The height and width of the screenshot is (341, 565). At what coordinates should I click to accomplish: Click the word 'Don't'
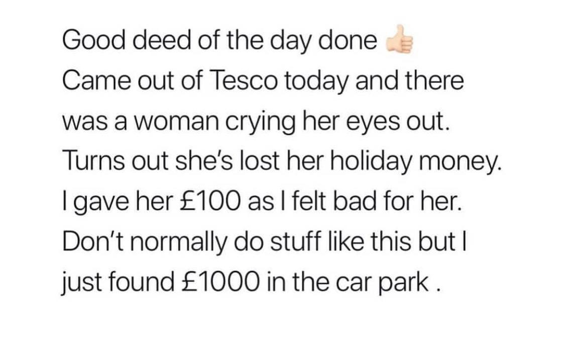tap(93, 241)
